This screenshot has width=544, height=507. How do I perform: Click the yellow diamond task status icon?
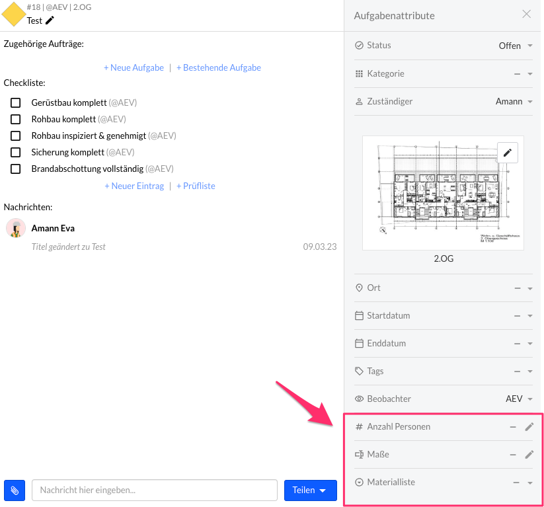[15, 15]
